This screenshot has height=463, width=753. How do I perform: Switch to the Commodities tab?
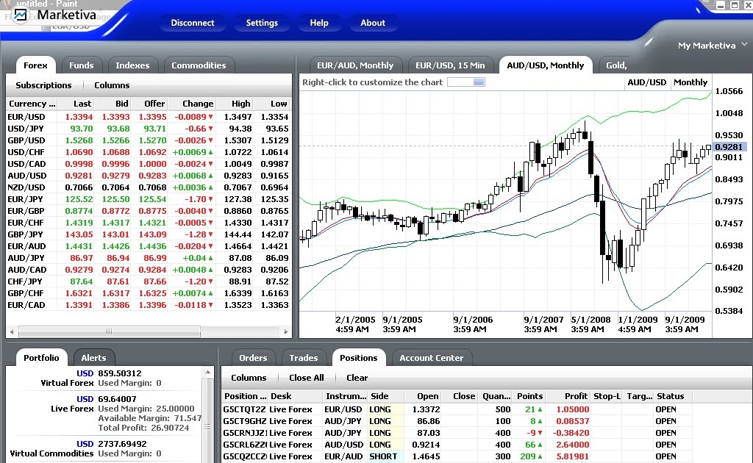pyautogui.click(x=199, y=65)
